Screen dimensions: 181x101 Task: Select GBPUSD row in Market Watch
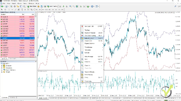pos(18,19)
